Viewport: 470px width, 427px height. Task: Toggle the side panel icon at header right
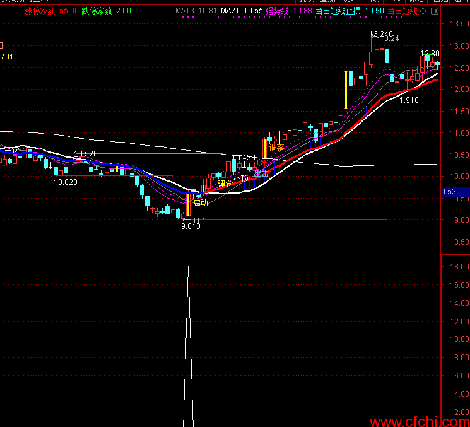(434, 11)
